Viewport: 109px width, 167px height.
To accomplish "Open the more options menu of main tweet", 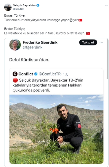I will 107,5.
